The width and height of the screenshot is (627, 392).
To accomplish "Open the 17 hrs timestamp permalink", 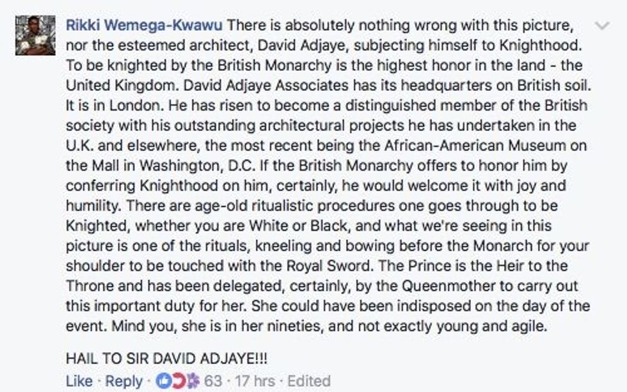I will click(255, 381).
